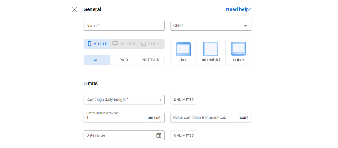Screen dimensions: 338x148
Task: Toggle ALL traffic type option
Action: click(x=97, y=60)
